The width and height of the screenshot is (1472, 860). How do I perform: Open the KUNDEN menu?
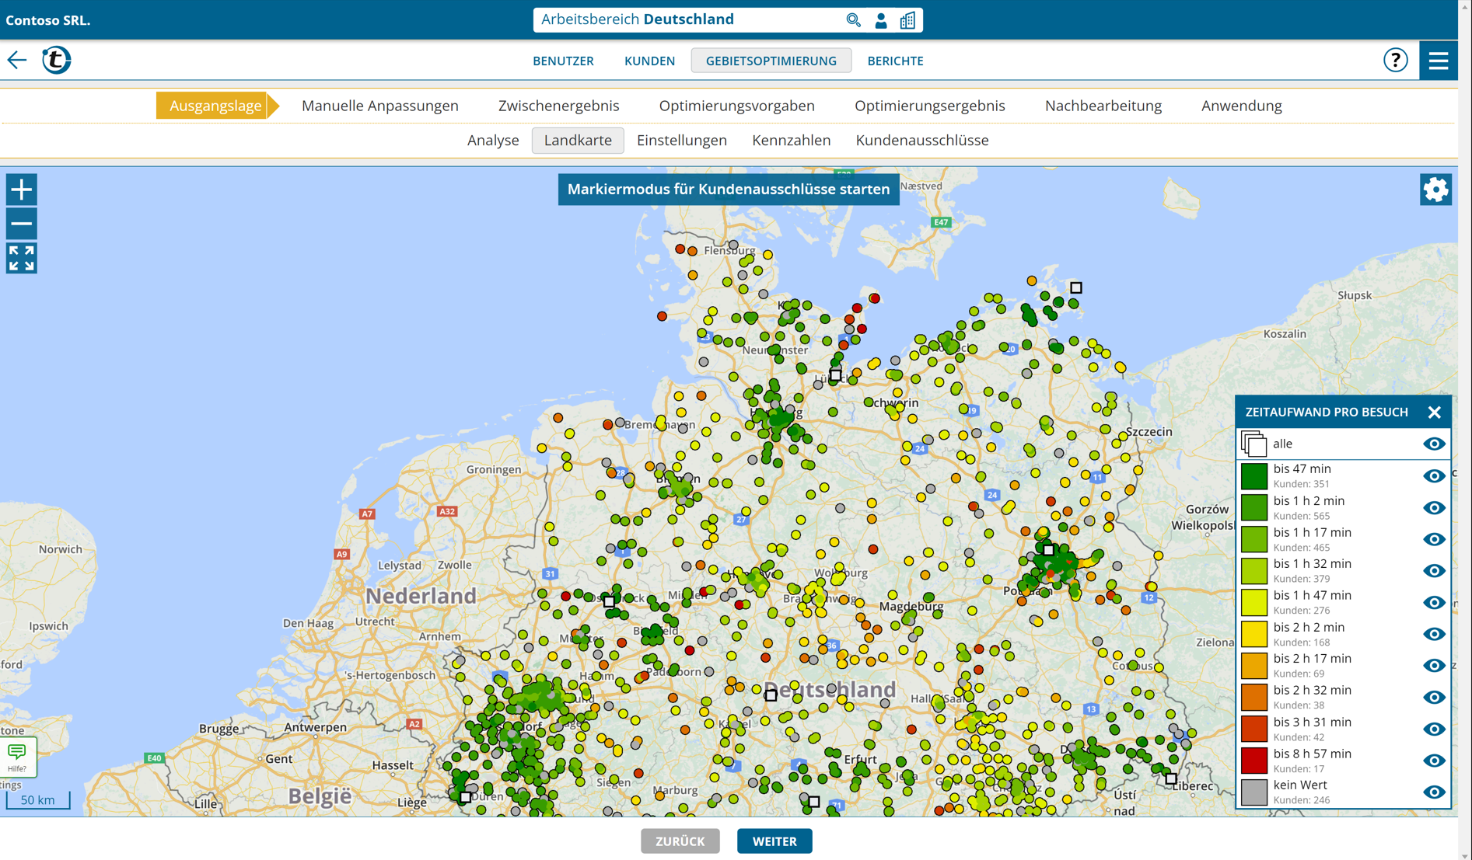tap(649, 61)
